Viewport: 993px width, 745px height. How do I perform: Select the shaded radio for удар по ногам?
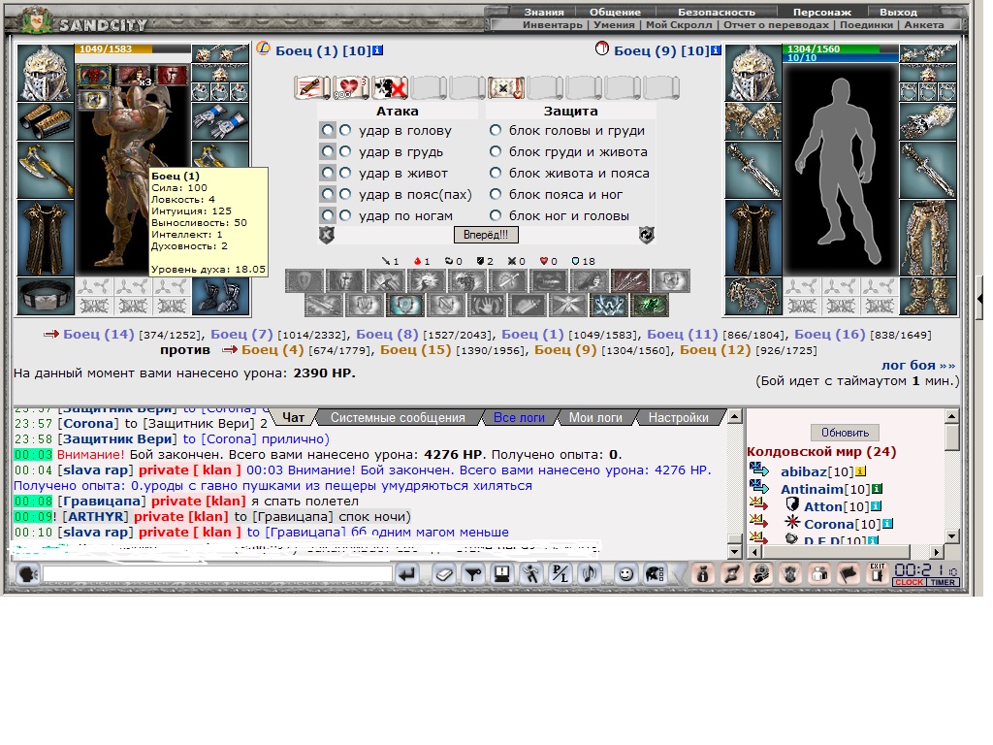(x=327, y=215)
